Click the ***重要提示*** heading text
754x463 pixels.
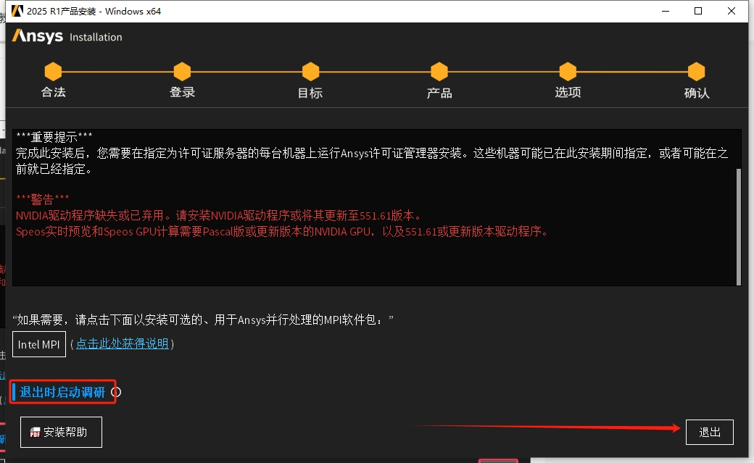click(x=54, y=137)
